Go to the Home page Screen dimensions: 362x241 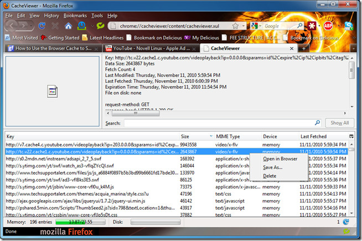68,26
